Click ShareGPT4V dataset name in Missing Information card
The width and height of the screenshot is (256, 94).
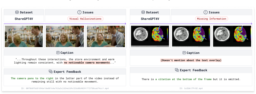150,19
